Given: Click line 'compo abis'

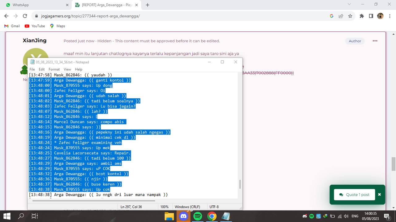Looking at the screenshot, I should point(78,122).
